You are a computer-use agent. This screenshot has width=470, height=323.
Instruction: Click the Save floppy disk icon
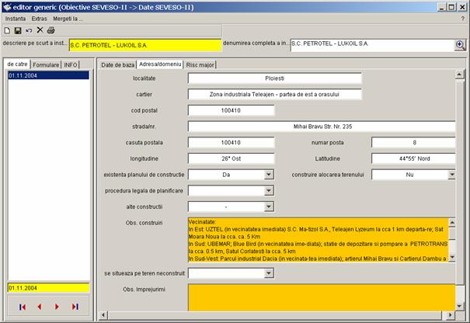point(18,30)
